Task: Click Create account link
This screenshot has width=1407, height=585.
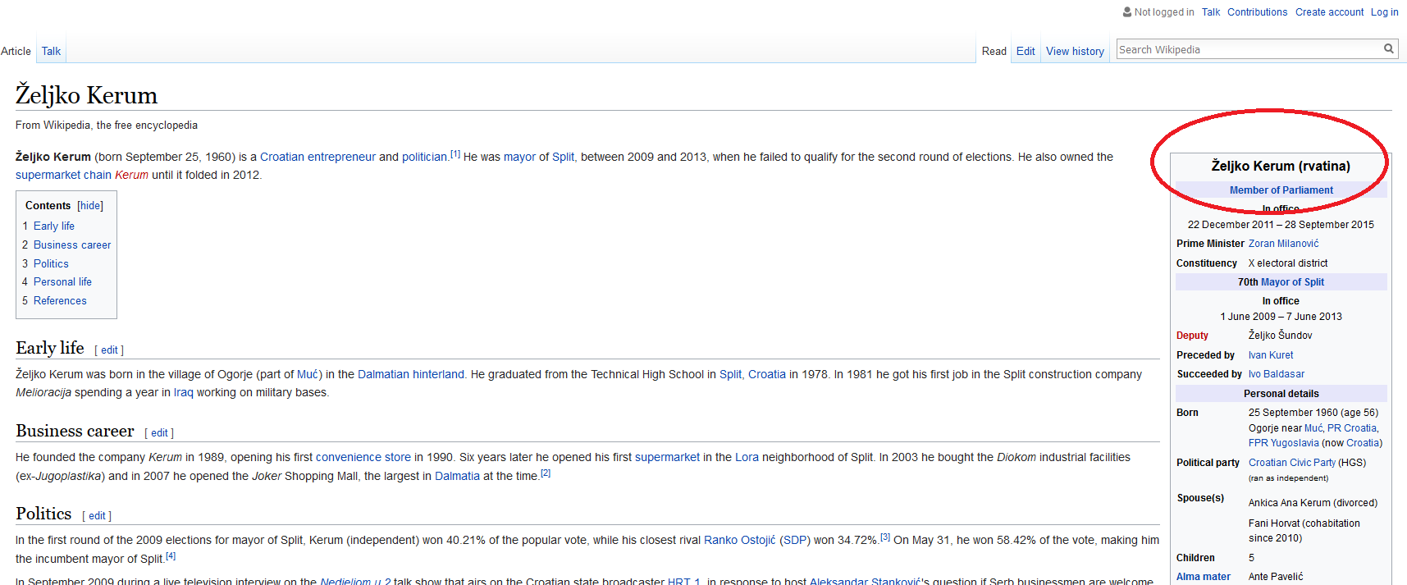Action: 1329,12
